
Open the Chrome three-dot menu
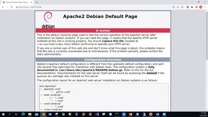(205, 7)
